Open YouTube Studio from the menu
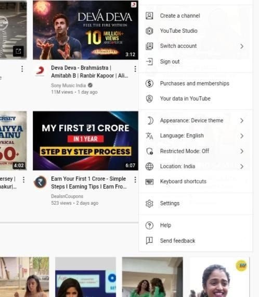259x297 pixels. 196,31
